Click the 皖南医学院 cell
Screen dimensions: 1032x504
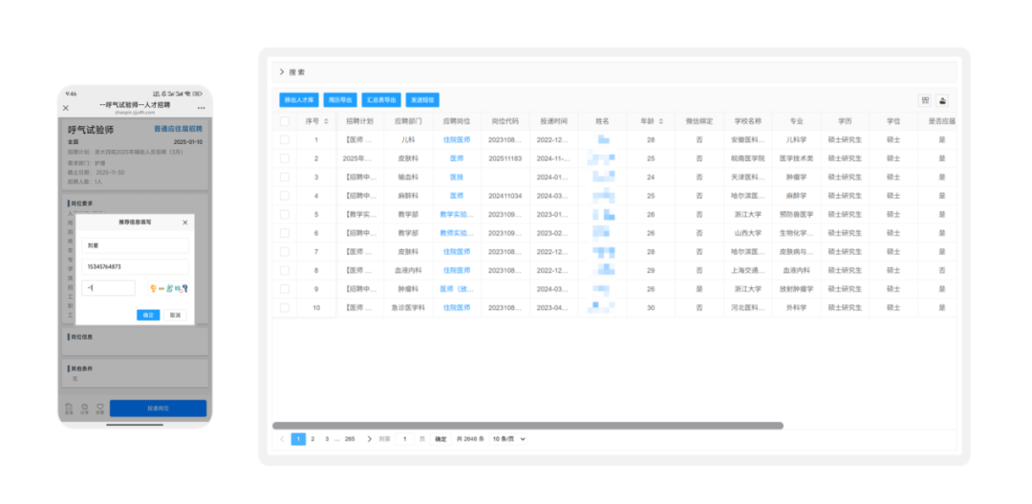747,158
